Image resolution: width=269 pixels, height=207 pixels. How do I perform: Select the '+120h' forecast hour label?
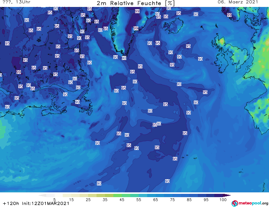(11, 203)
